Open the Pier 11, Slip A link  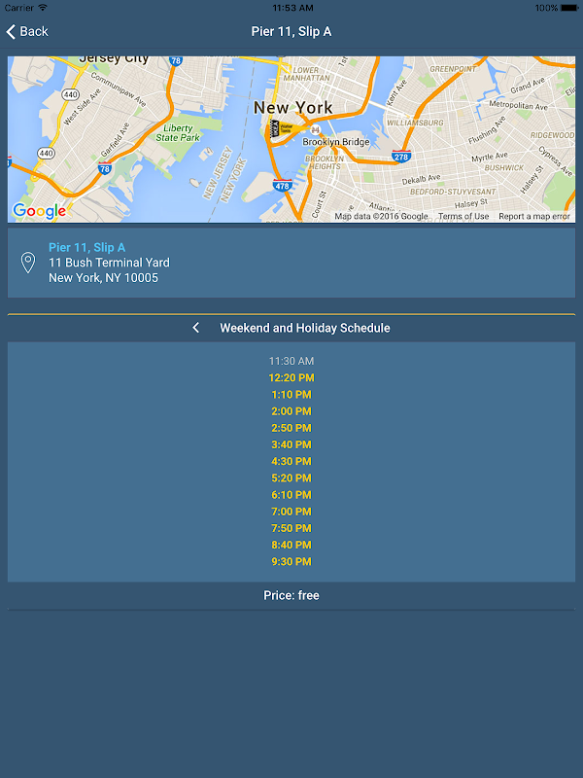(86, 247)
